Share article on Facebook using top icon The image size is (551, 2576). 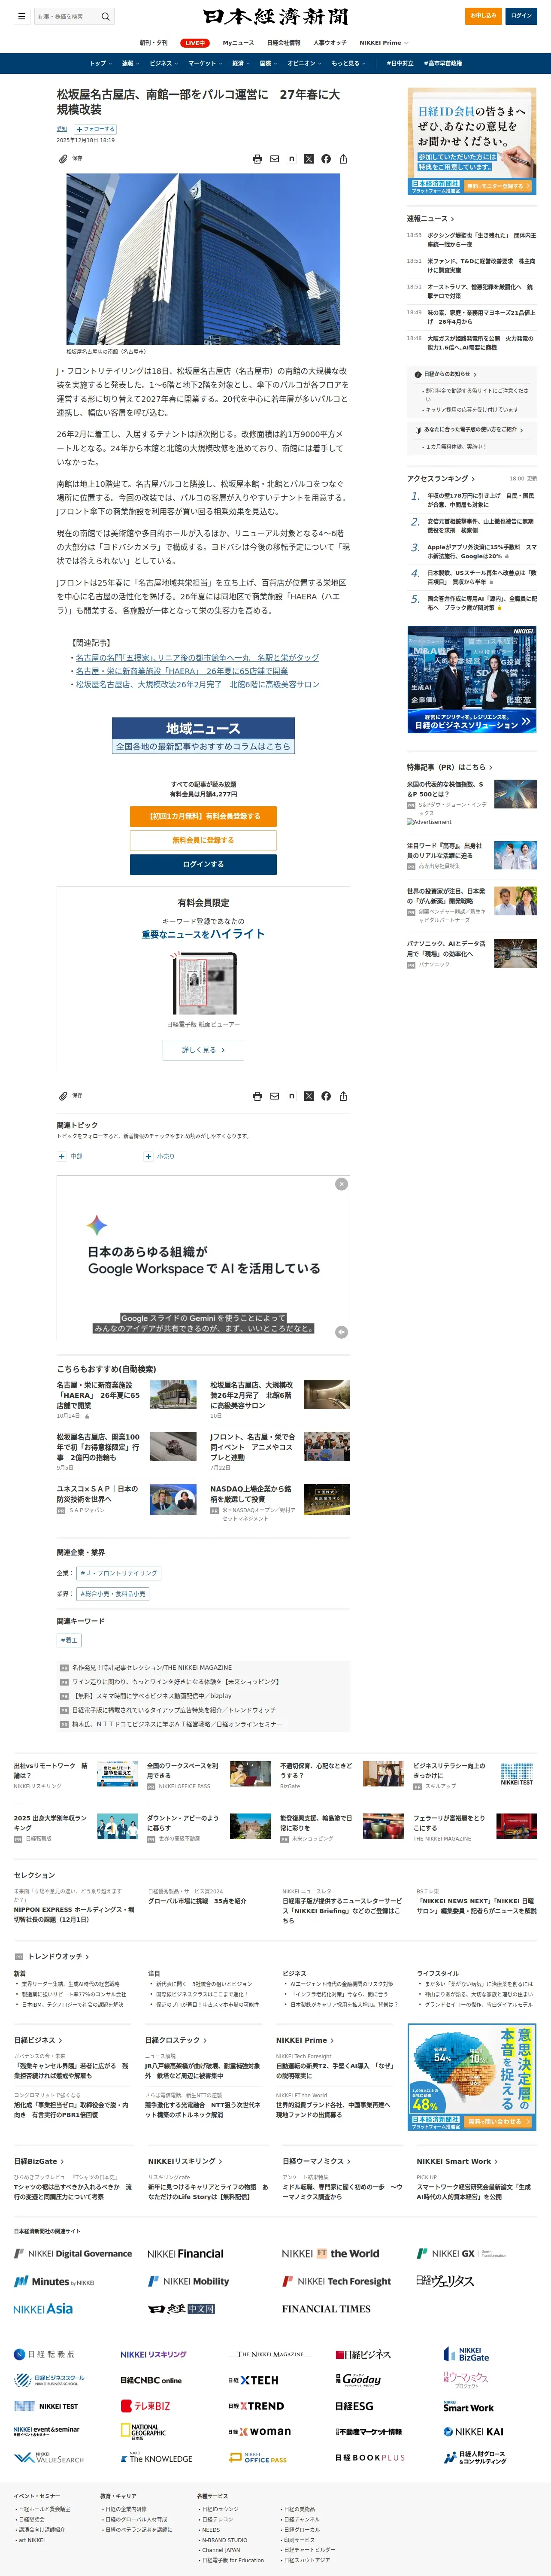326,159
